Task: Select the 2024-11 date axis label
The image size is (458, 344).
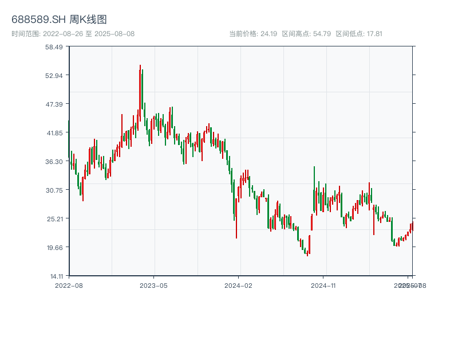Action: (323, 285)
